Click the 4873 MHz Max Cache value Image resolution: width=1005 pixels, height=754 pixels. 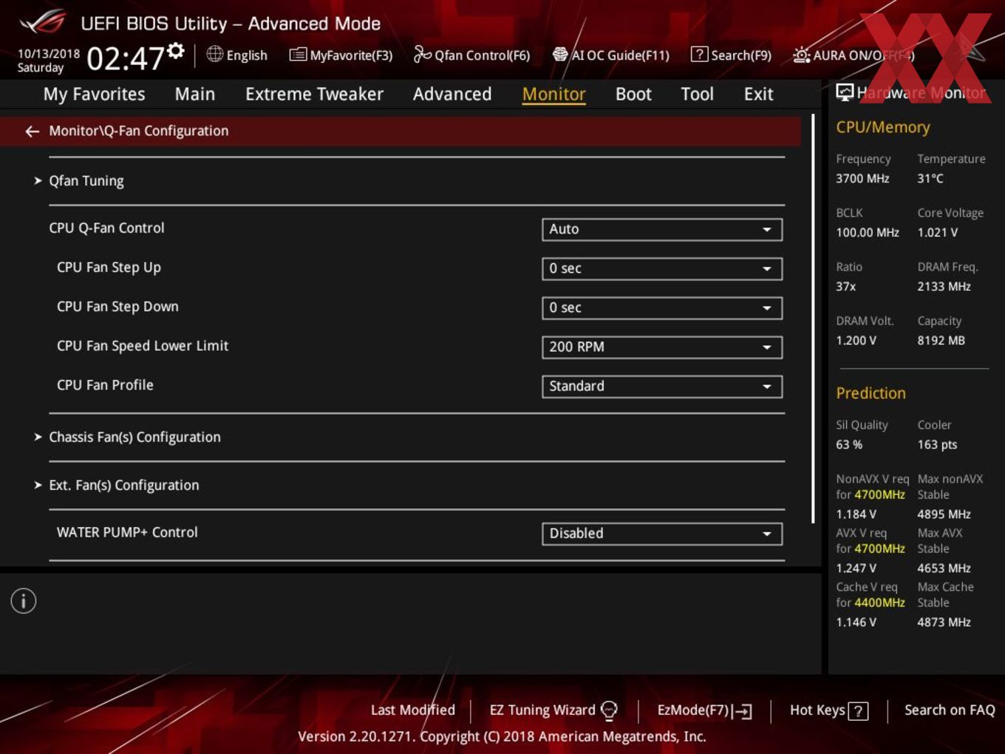944,622
